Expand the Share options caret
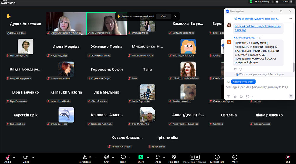The image size is (296, 164). pos(147,157)
